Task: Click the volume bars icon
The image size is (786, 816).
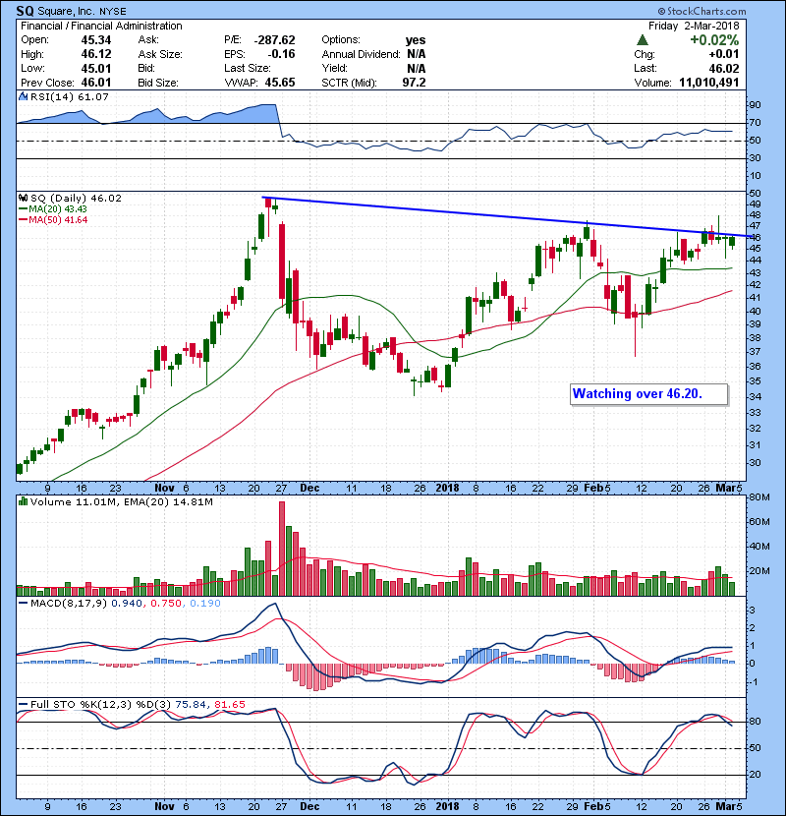Action: click(23, 501)
